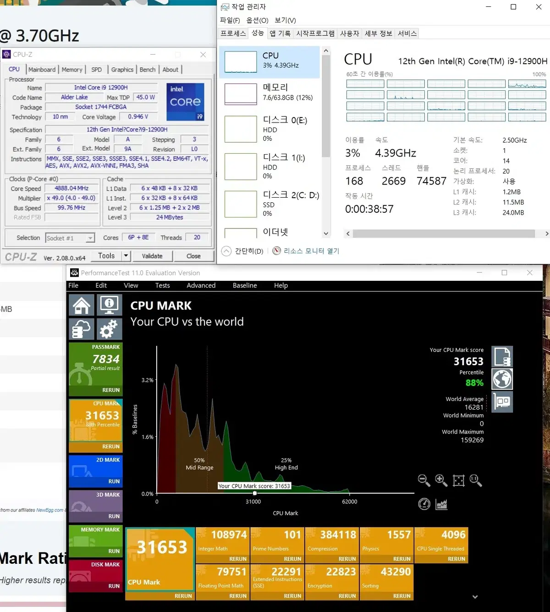Image resolution: width=550 pixels, height=612 pixels.
Task: Switch to the 서비스 tab
Action: [407, 33]
